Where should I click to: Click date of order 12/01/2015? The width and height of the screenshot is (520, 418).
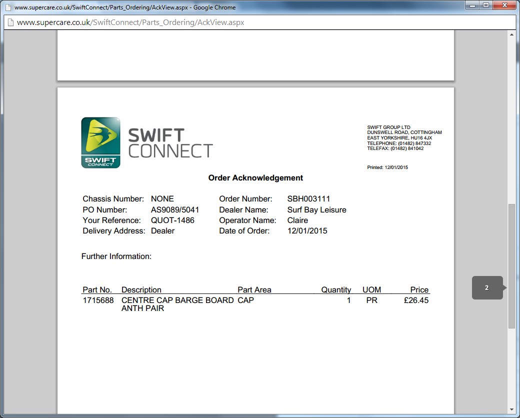click(x=307, y=231)
